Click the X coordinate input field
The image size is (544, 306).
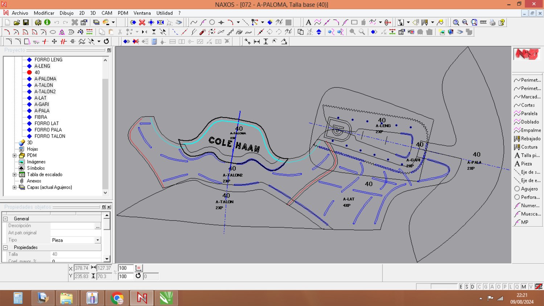(x=82, y=268)
